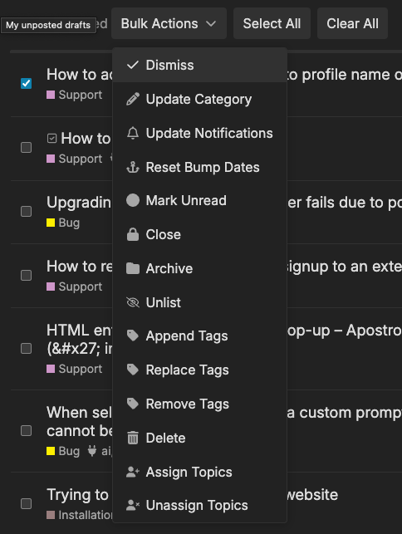The height and width of the screenshot is (534, 402).
Task: Click the tag icon for Remove Tags
Action: [133, 404]
